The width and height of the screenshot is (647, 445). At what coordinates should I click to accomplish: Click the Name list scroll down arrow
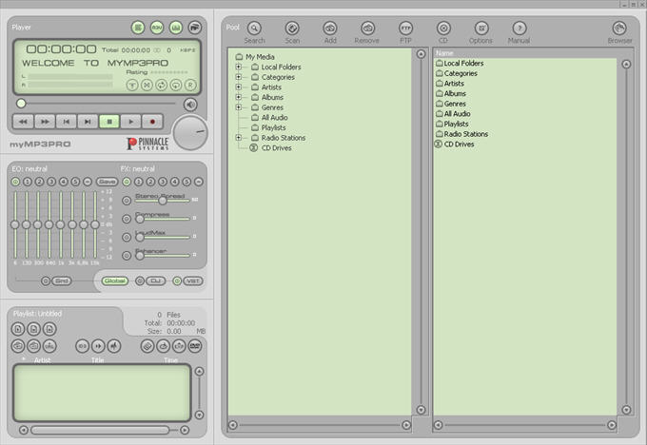tap(626, 410)
